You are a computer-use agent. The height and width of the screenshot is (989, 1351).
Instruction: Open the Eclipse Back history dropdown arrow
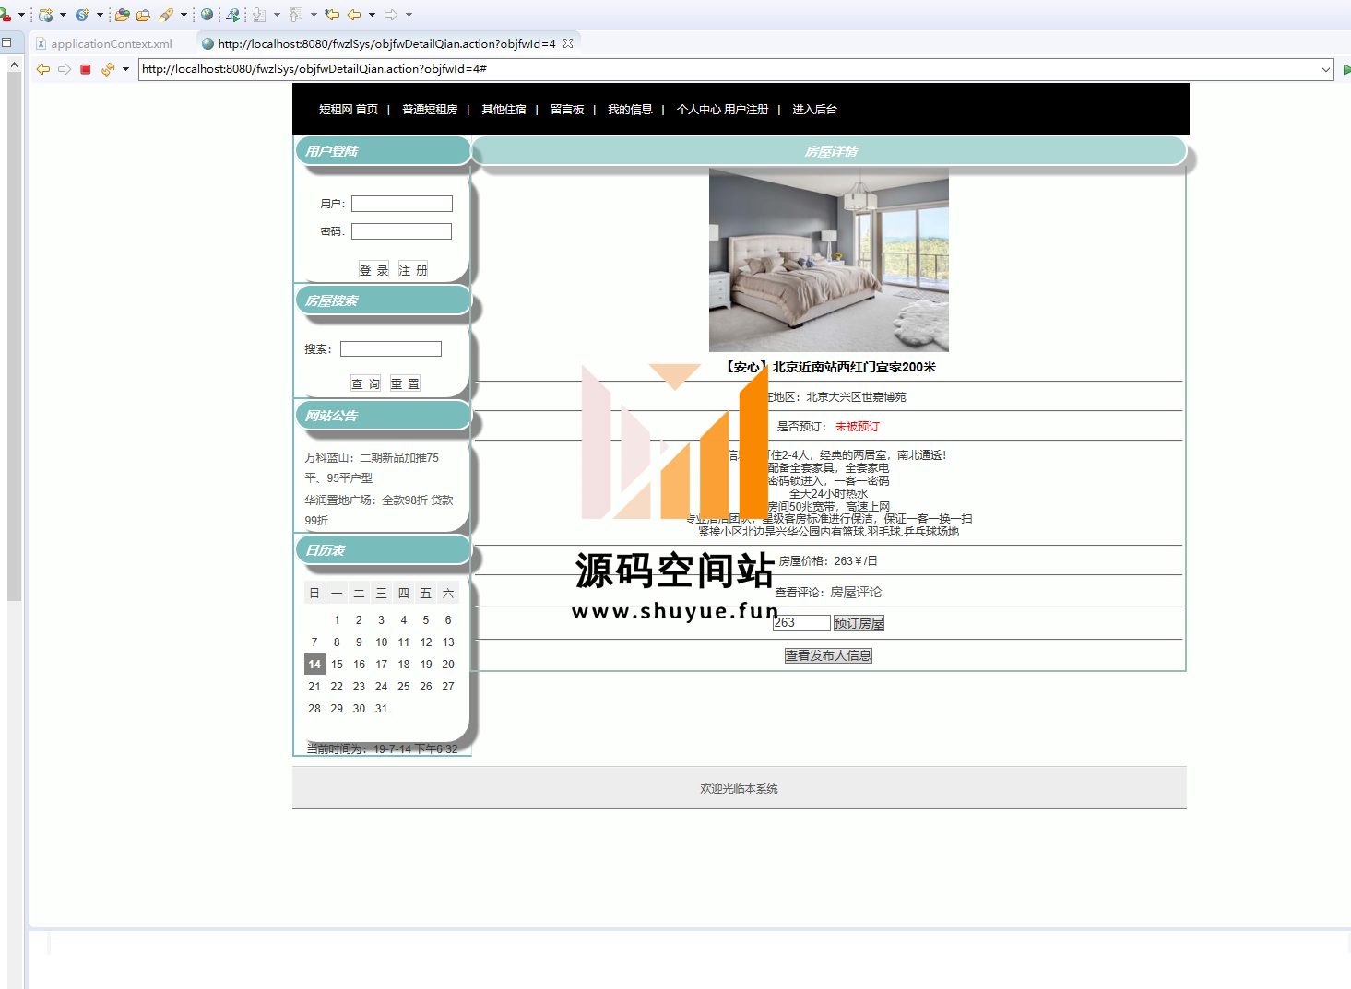(x=372, y=15)
